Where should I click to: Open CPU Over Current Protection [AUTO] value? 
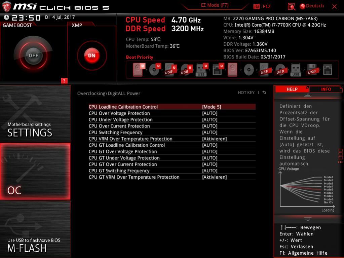click(x=210, y=126)
